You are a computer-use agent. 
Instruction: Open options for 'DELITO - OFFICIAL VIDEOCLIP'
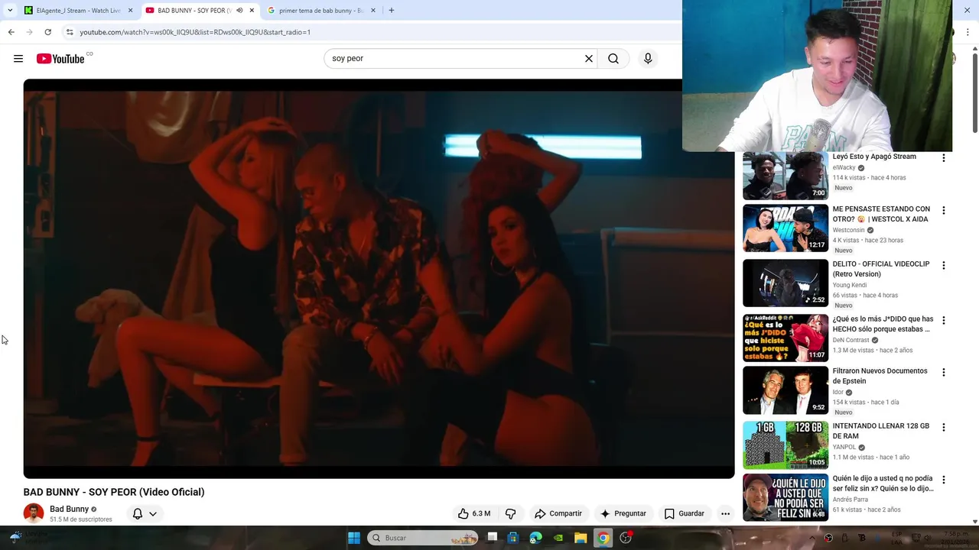(944, 265)
